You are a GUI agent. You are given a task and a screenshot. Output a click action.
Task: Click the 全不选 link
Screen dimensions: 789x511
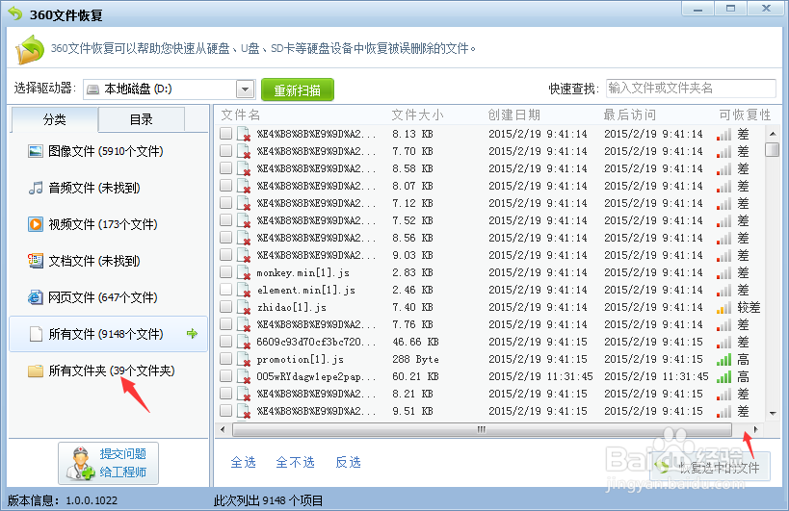click(295, 462)
